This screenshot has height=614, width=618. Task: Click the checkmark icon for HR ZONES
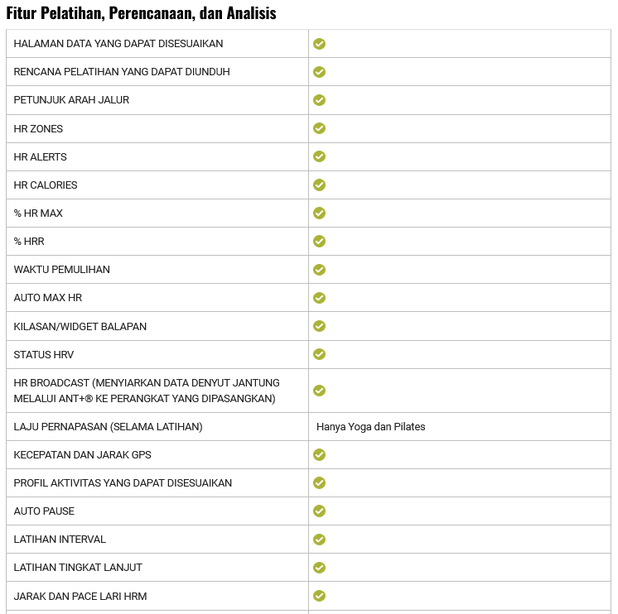319,128
